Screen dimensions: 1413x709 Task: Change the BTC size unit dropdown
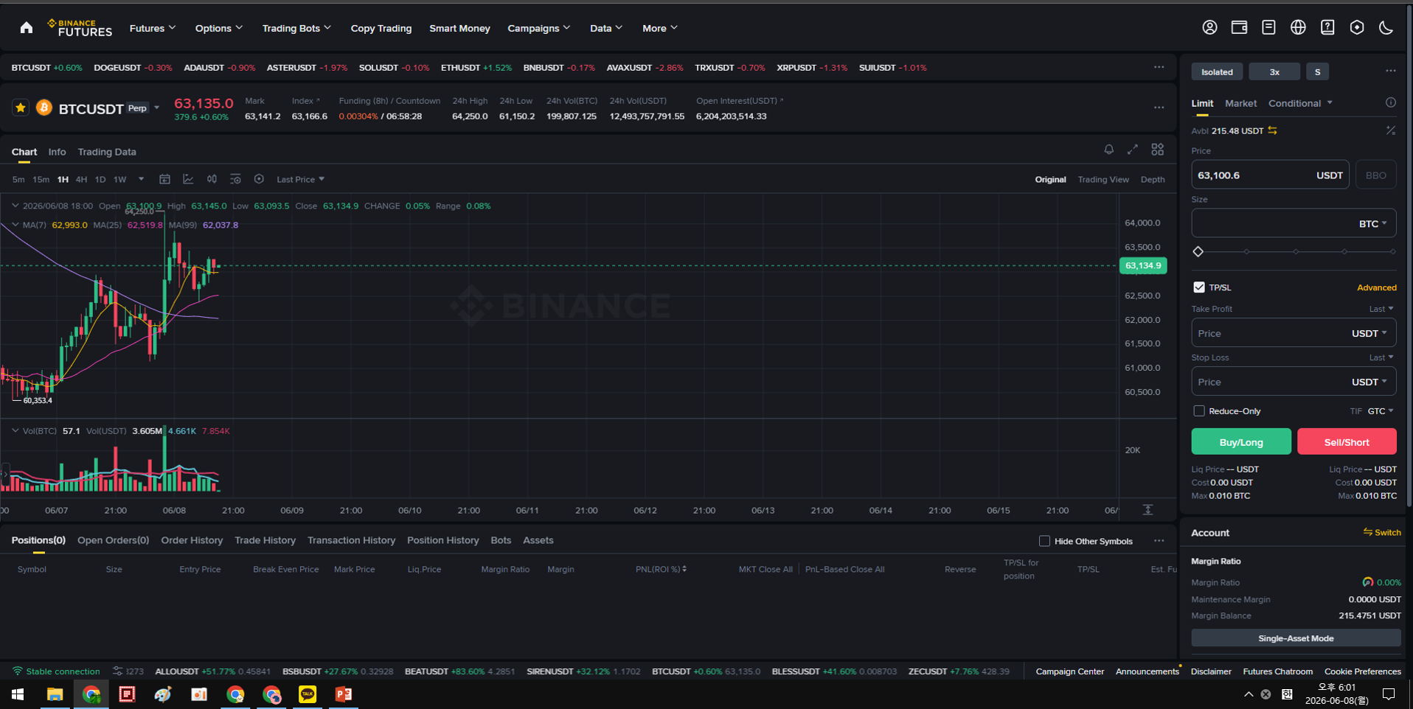click(x=1373, y=223)
